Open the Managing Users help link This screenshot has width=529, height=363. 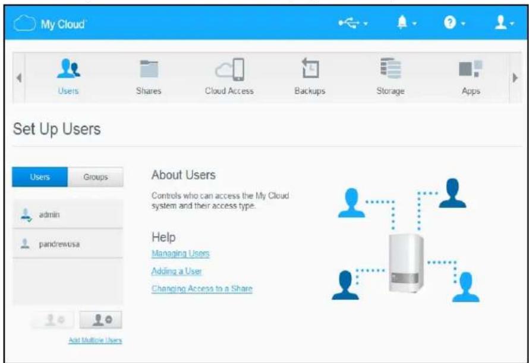[181, 253]
